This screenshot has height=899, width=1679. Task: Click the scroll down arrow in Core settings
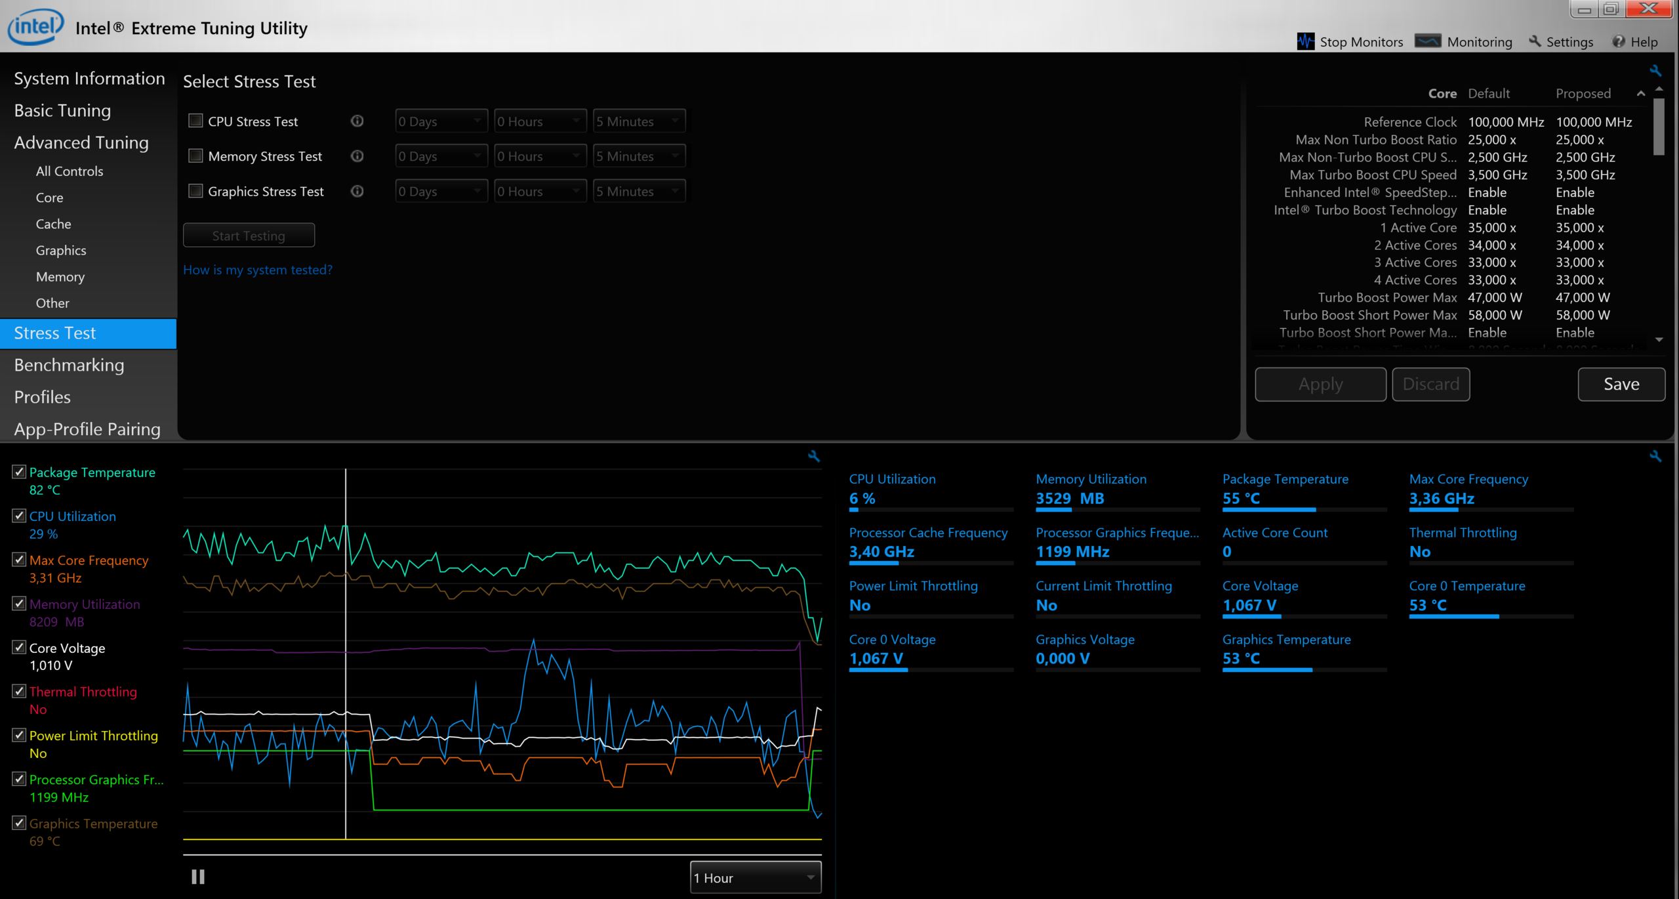1659,340
